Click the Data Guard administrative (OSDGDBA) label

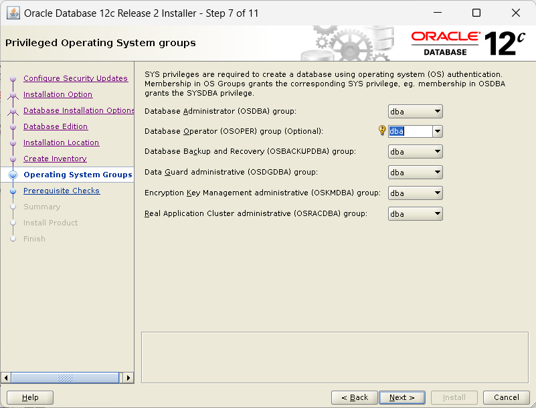(231, 172)
